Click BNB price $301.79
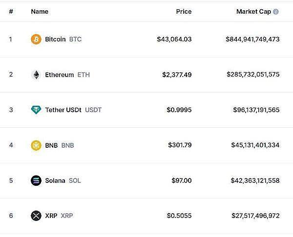The image size is (293, 237). tap(180, 145)
